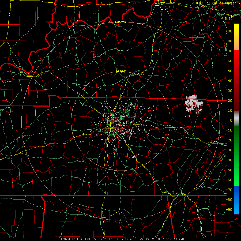Click the "-60" label on the velocity scale
The image size is (241, 241).
(x=229, y=180)
